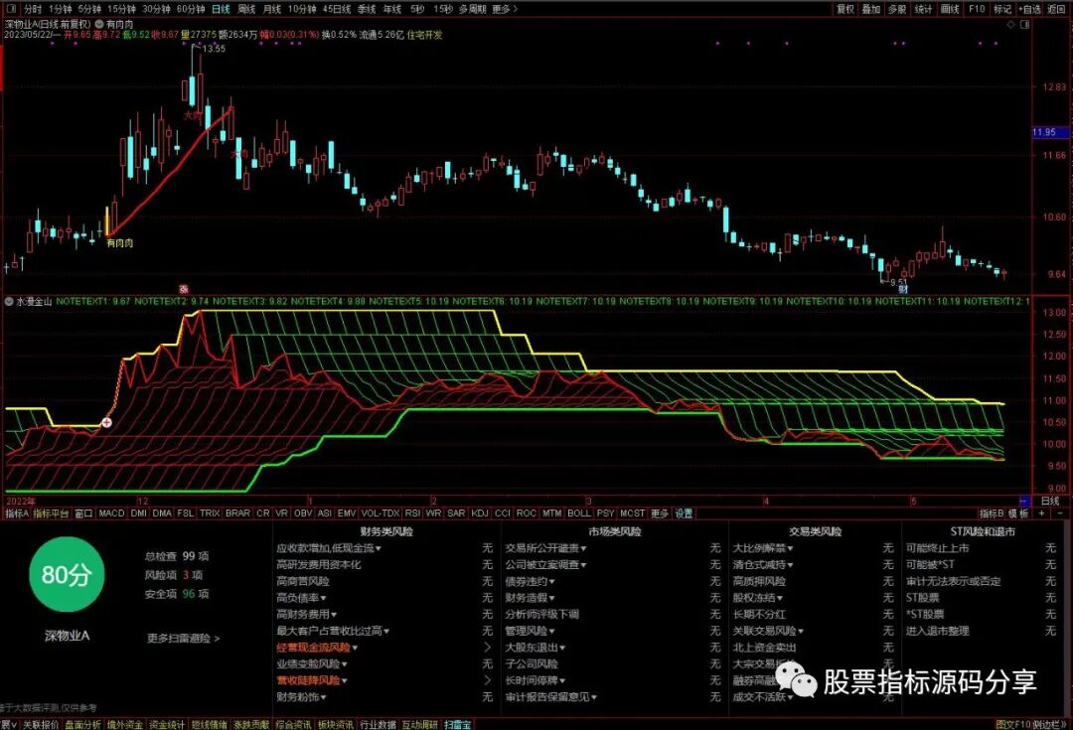
Task: Open 图文F10 at the bottom edge
Action: (x=1012, y=724)
